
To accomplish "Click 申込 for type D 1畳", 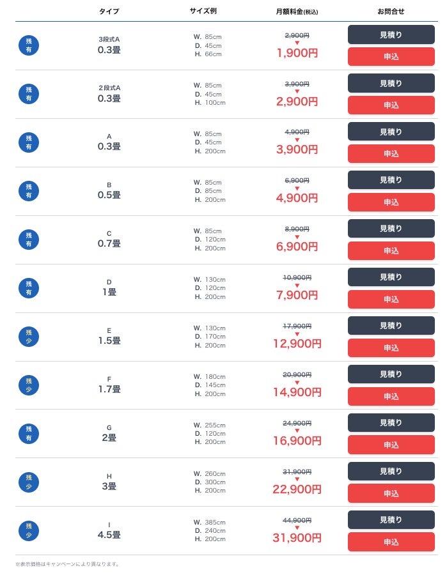I will (391, 299).
